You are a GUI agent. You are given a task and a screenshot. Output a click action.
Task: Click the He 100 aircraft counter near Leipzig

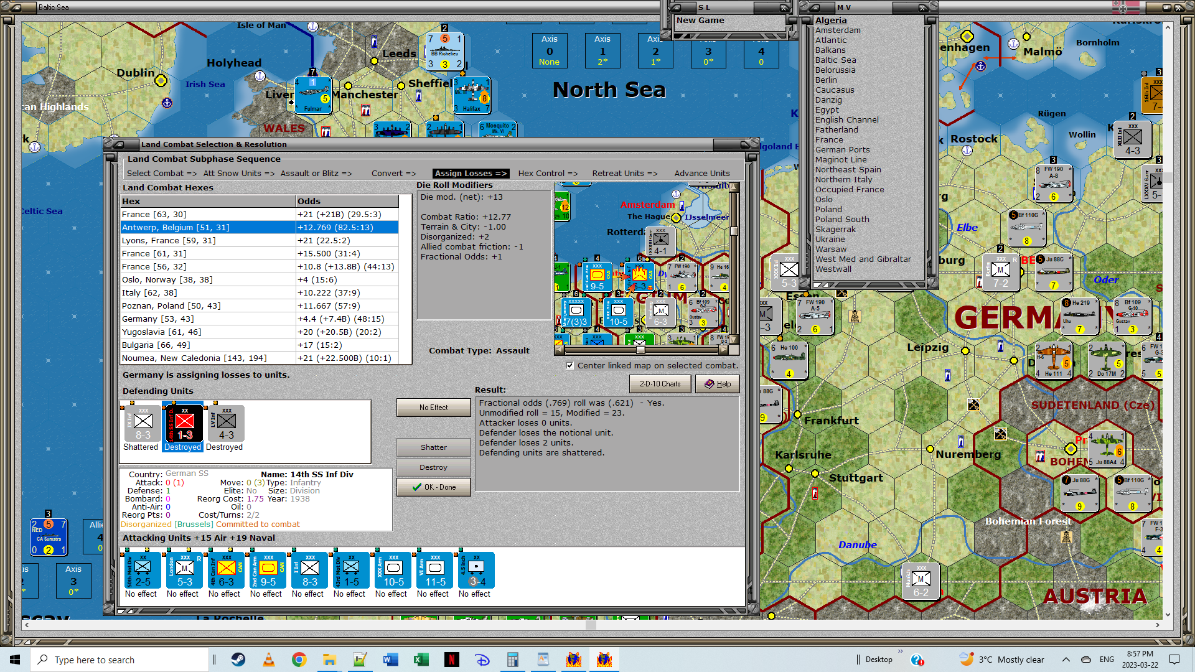[789, 360]
